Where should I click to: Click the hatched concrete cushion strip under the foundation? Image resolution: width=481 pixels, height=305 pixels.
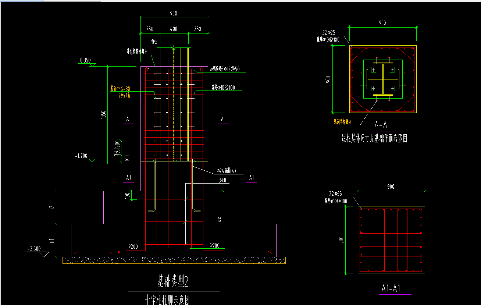(174, 260)
